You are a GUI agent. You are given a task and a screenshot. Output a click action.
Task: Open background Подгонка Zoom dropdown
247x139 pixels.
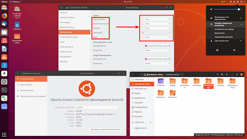tap(157, 50)
